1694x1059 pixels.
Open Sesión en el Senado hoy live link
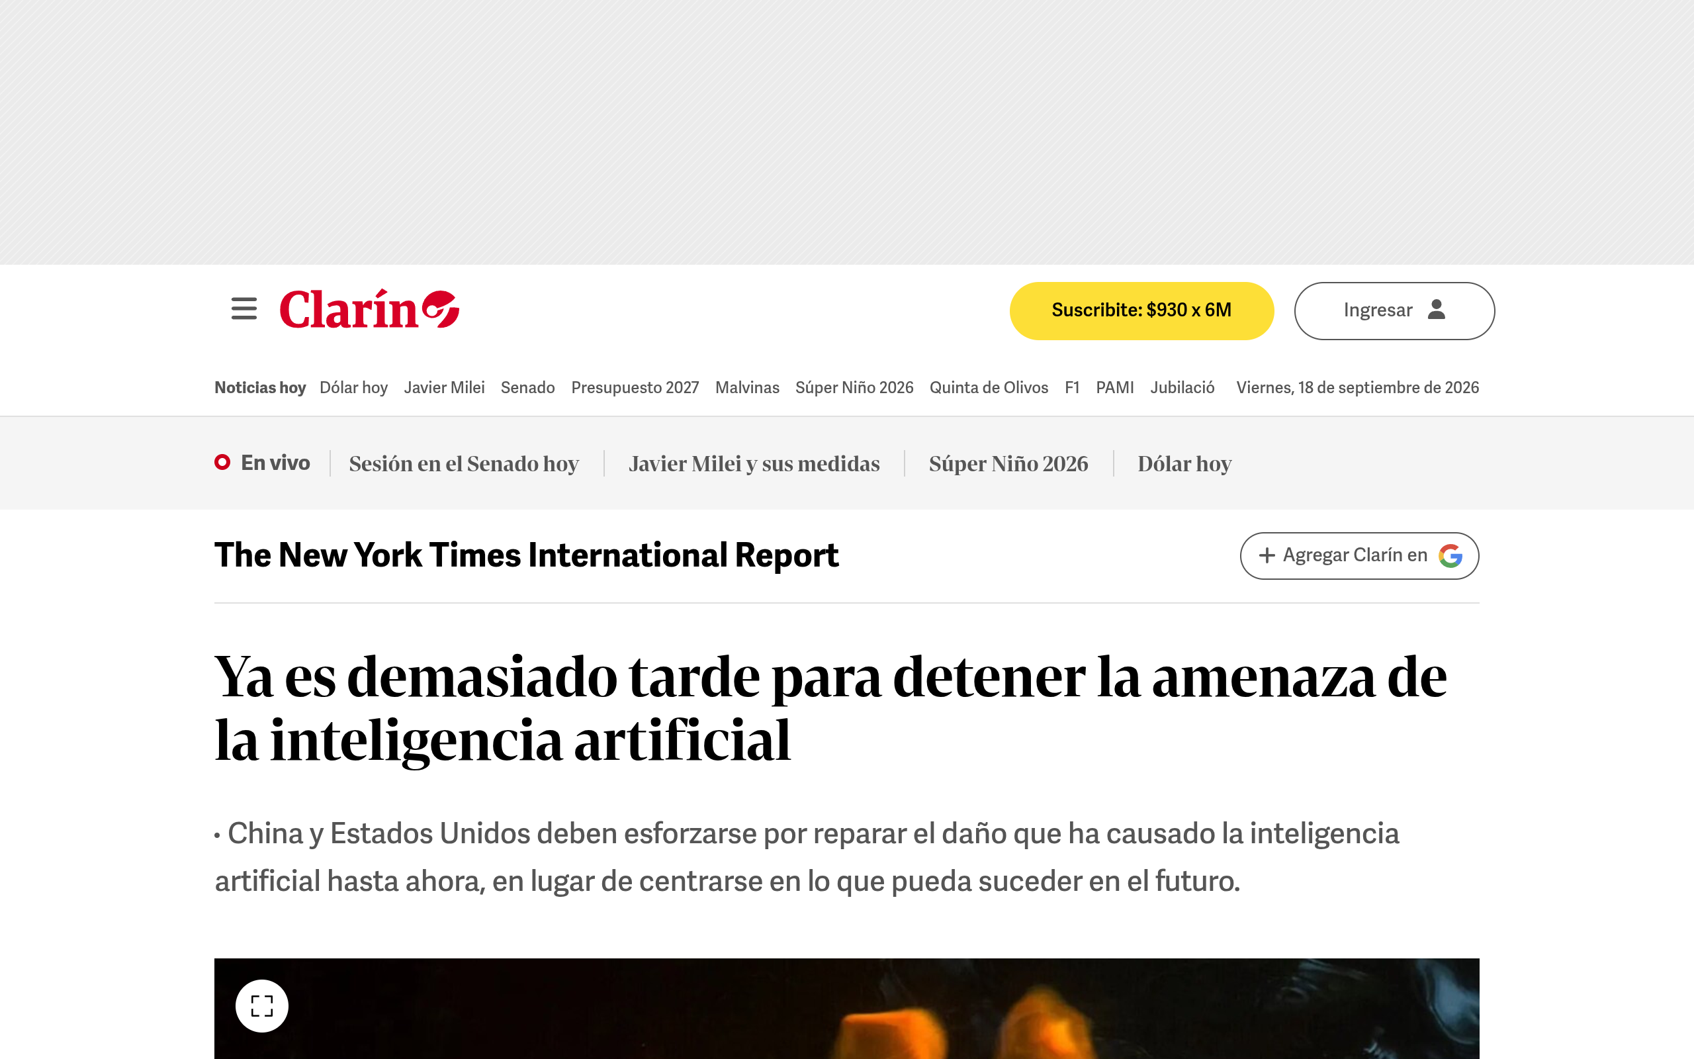[463, 464]
